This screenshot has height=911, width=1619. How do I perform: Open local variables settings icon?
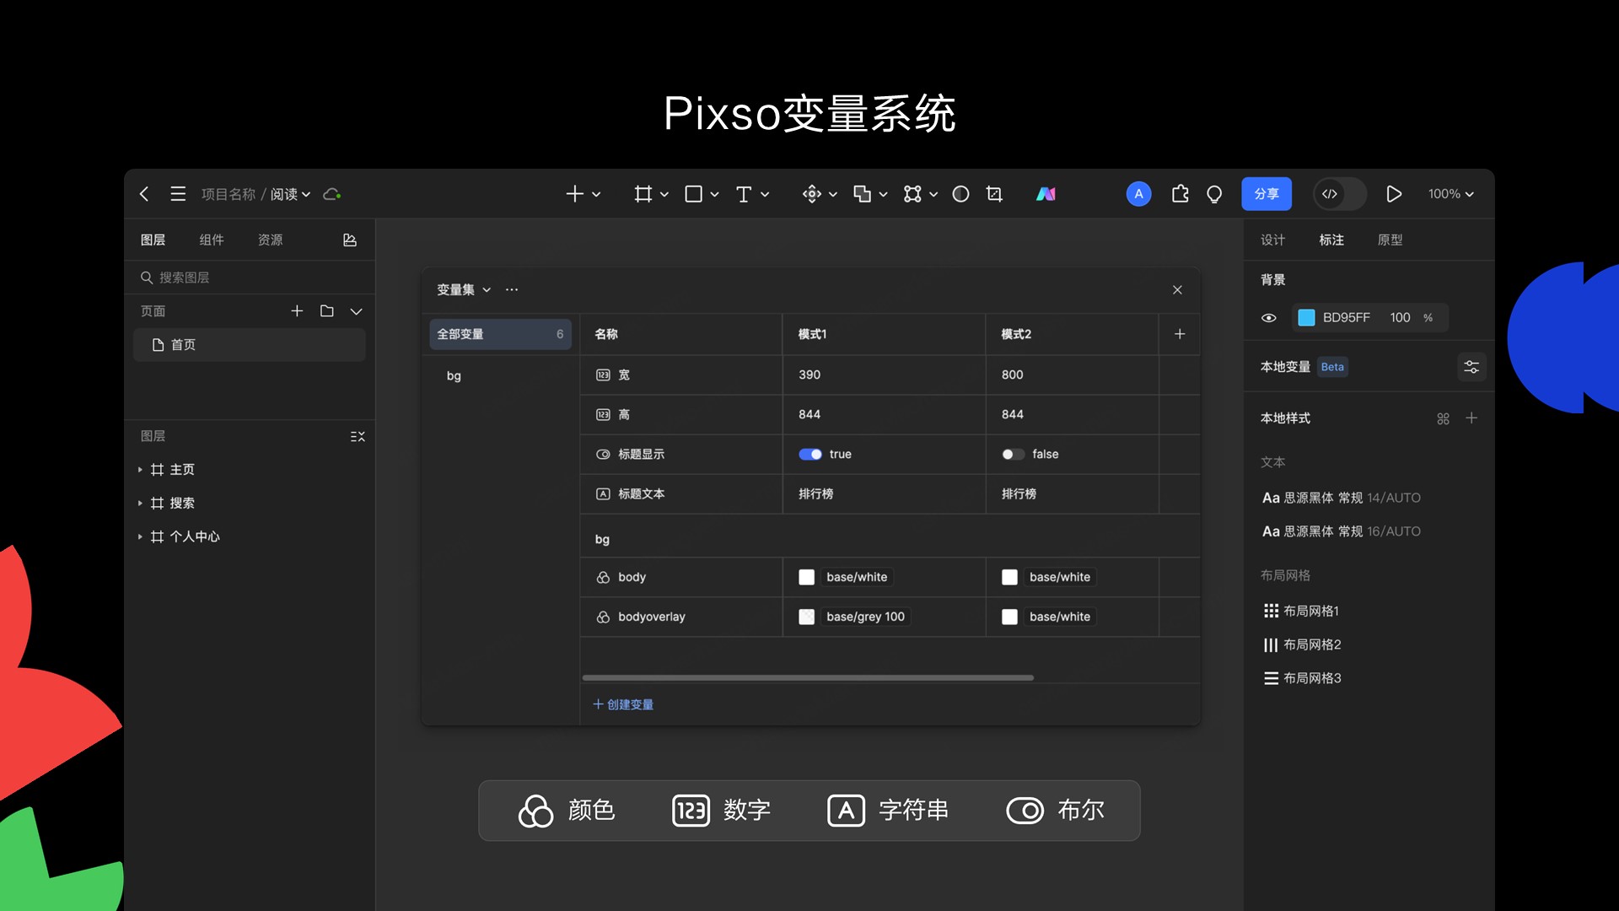pos(1471,367)
